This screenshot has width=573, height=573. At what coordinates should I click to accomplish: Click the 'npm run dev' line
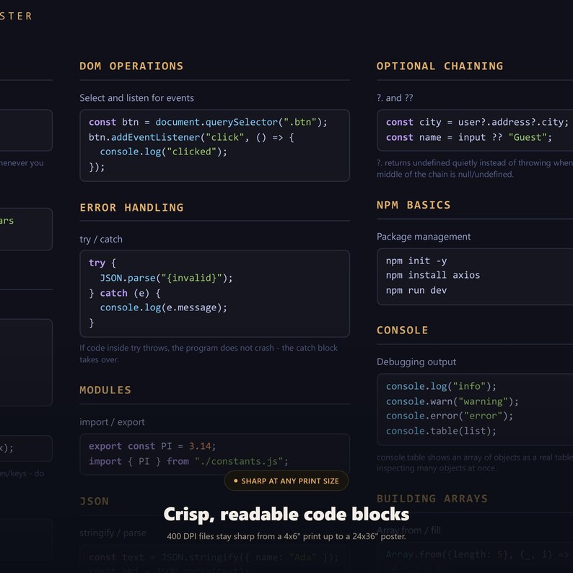416,291
